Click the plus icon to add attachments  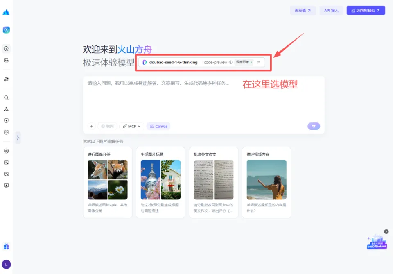[x=91, y=126]
